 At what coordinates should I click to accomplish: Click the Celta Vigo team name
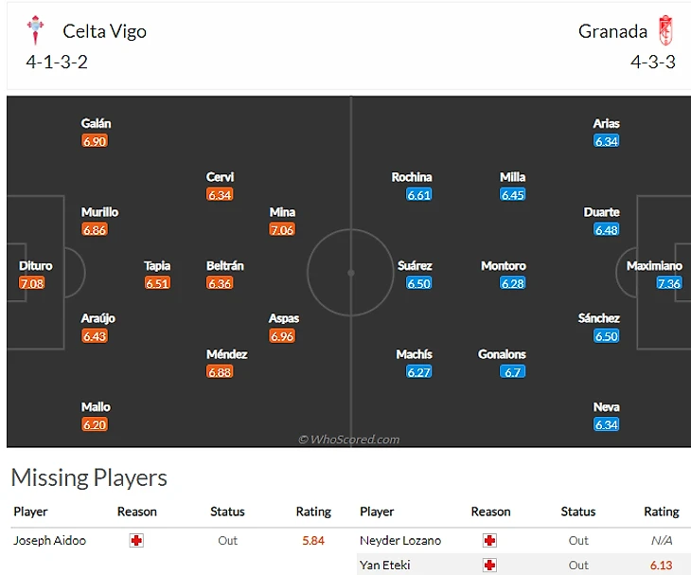104,31
